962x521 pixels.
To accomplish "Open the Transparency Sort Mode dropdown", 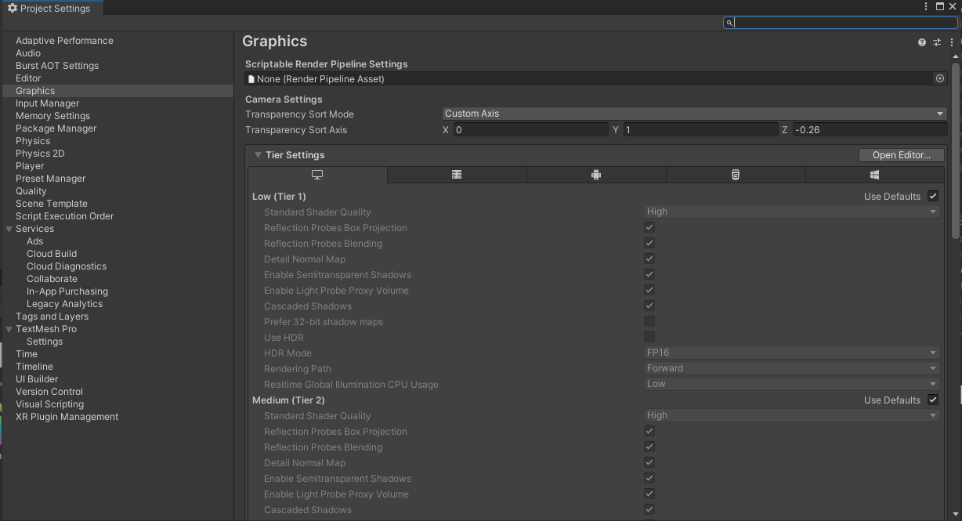I will (693, 113).
